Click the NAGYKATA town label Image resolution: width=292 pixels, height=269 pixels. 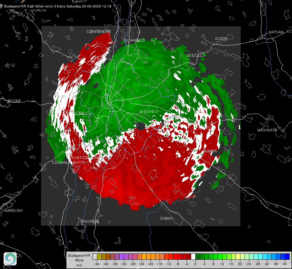pyautogui.click(x=267, y=130)
